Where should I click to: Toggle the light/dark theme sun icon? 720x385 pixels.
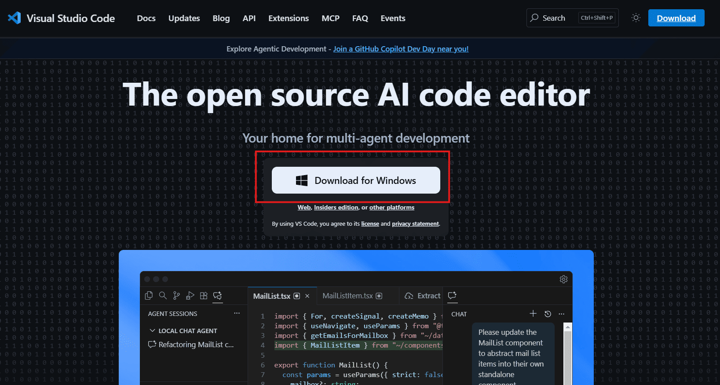(x=636, y=18)
